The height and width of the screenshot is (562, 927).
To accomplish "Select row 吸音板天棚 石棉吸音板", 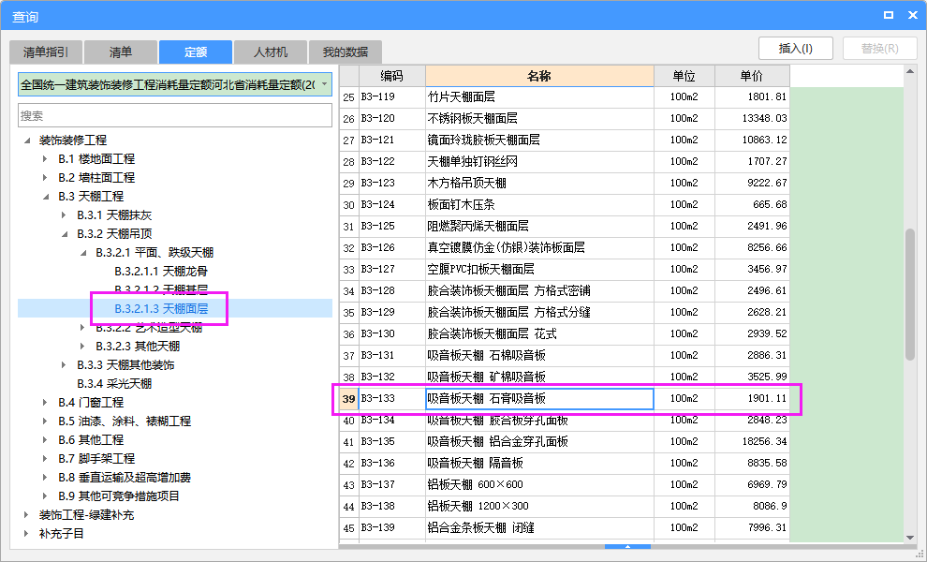I will 565,356.
